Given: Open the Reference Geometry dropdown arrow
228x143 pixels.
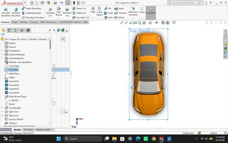Looking at the screenshot, I should point(133,18).
